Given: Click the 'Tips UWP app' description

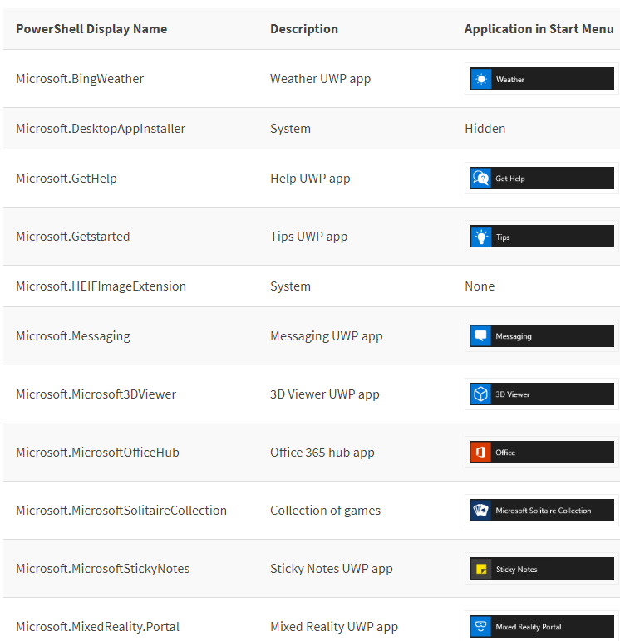Looking at the screenshot, I should click(308, 237).
